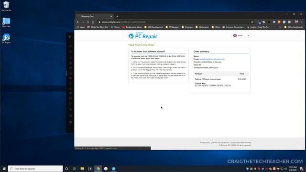Screen dimensions: 306x172
Task: Open the Home bookmark
Action: click(x=115, y=27)
